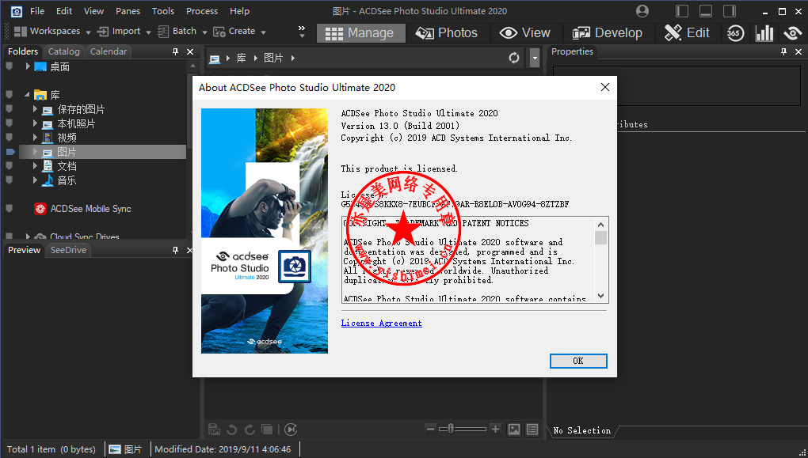Switch to thumbnail view mode icon

pyautogui.click(x=514, y=430)
